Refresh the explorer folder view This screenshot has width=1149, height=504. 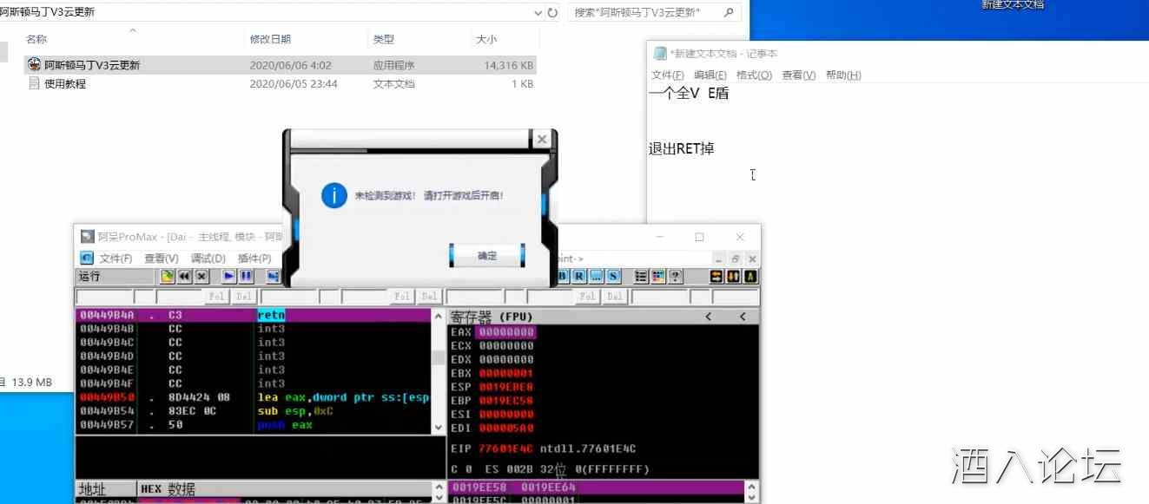552,13
